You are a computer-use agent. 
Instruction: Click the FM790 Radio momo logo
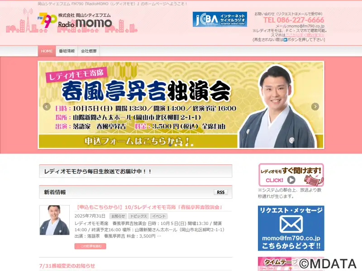point(75,21)
